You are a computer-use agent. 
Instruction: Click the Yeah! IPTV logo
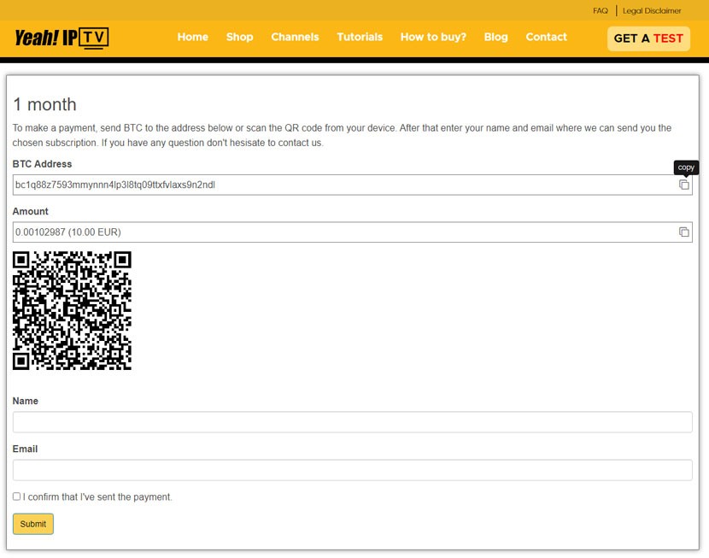pos(62,38)
